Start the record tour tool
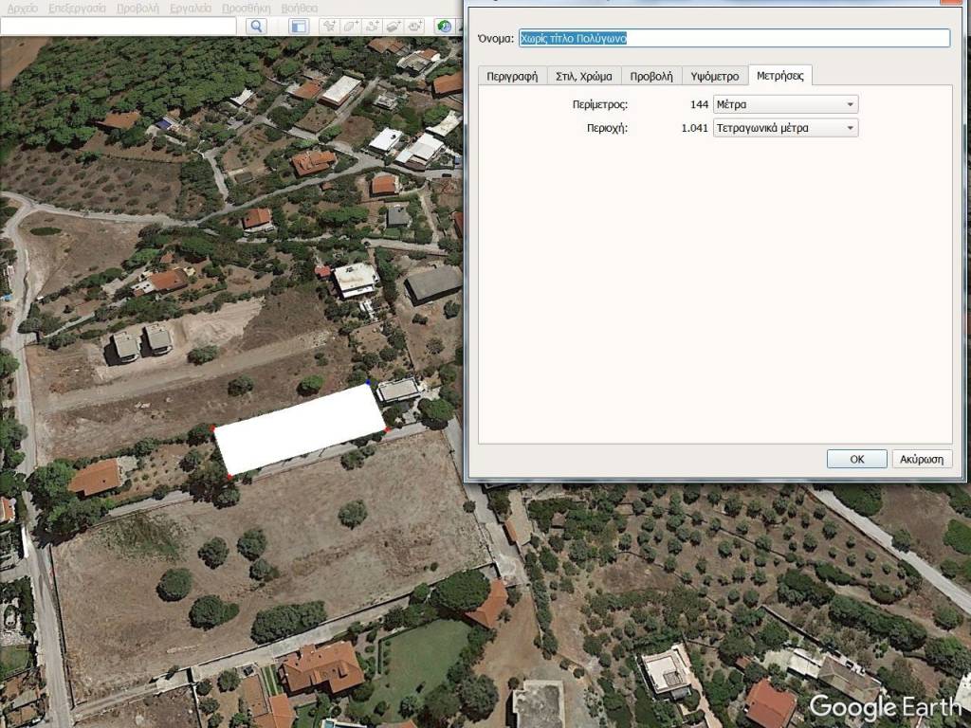Viewport: 971px width, 728px height. 414,27
